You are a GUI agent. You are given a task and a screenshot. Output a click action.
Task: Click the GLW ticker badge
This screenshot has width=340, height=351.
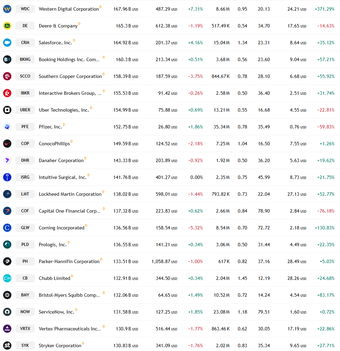(x=25, y=228)
